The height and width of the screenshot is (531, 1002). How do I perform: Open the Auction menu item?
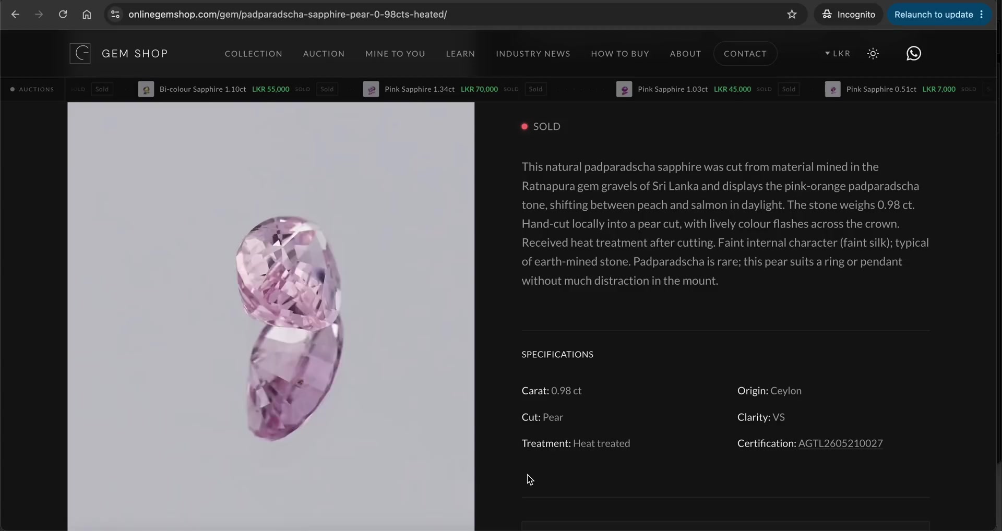324,53
